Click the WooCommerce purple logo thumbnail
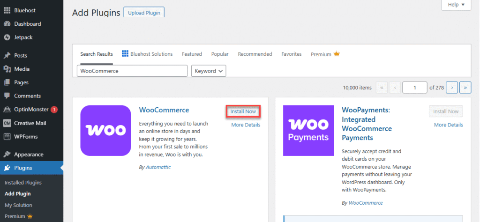The image size is (480, 222). 105,130
